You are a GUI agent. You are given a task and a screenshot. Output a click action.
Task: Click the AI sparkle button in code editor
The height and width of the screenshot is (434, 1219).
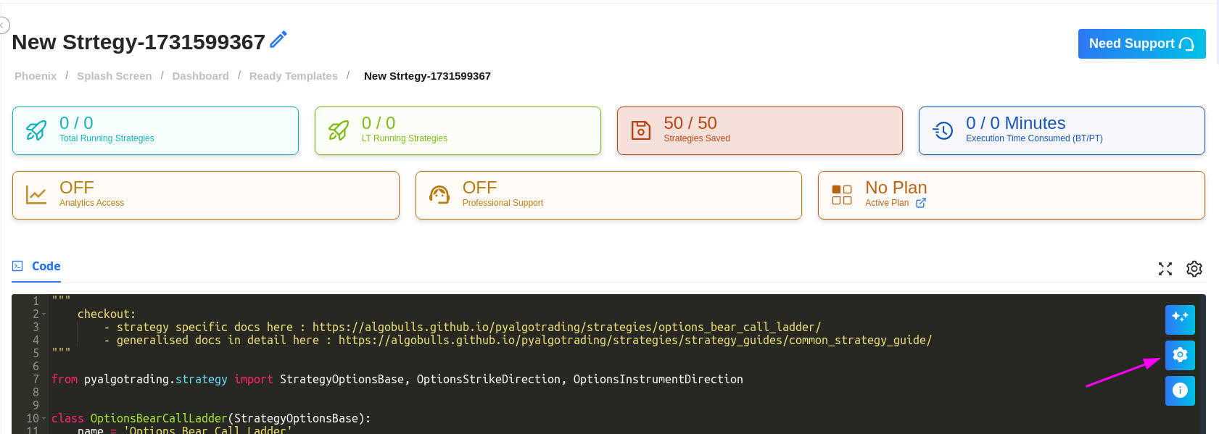pyautogui.click(x=1180, y=320)
